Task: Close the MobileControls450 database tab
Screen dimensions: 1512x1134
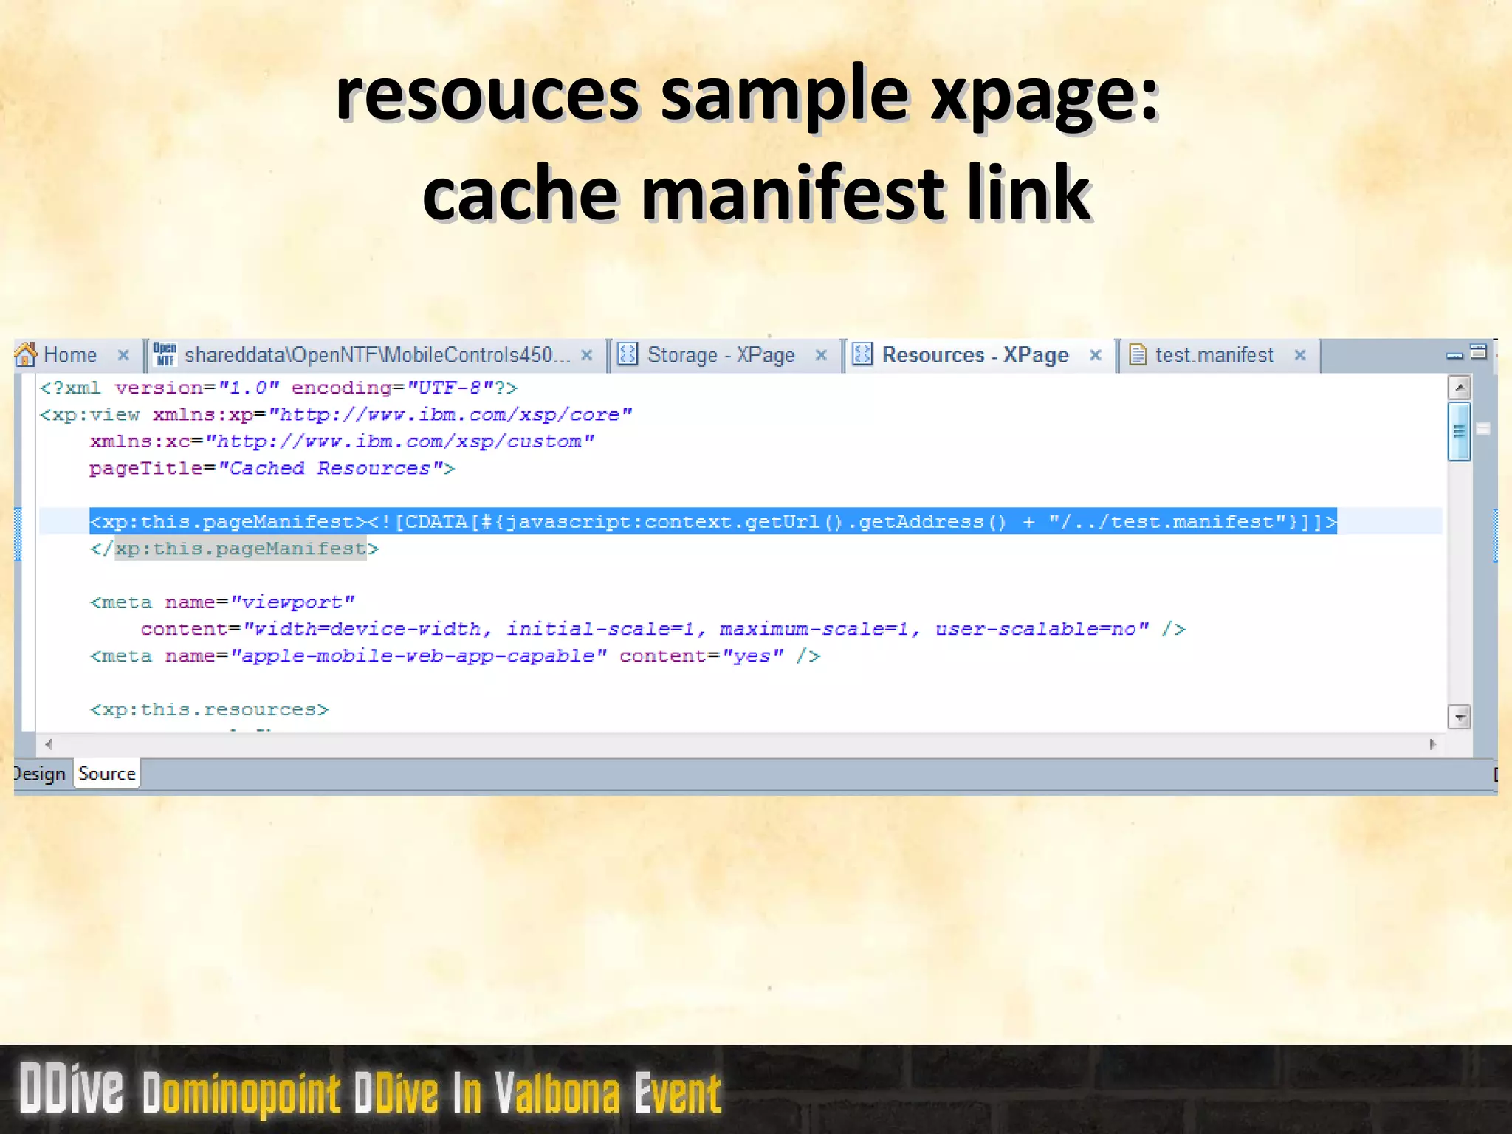Action: (587, 355)
